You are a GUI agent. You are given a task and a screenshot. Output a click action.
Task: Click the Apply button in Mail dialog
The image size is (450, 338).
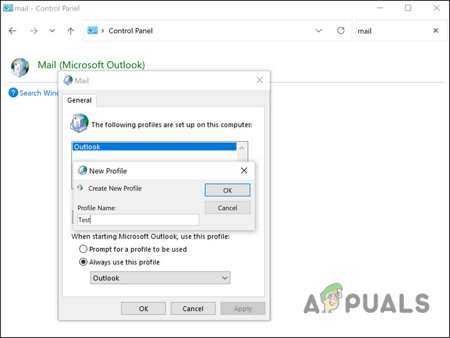243,309
